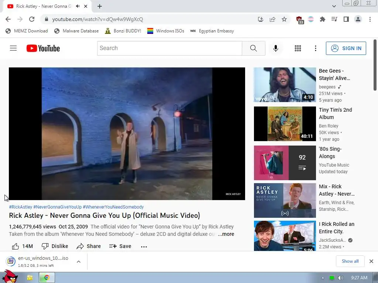Open Bee Gees Stayin' Alive thumbnail
The image size is (378, 283).
click(x=285, y=85)
